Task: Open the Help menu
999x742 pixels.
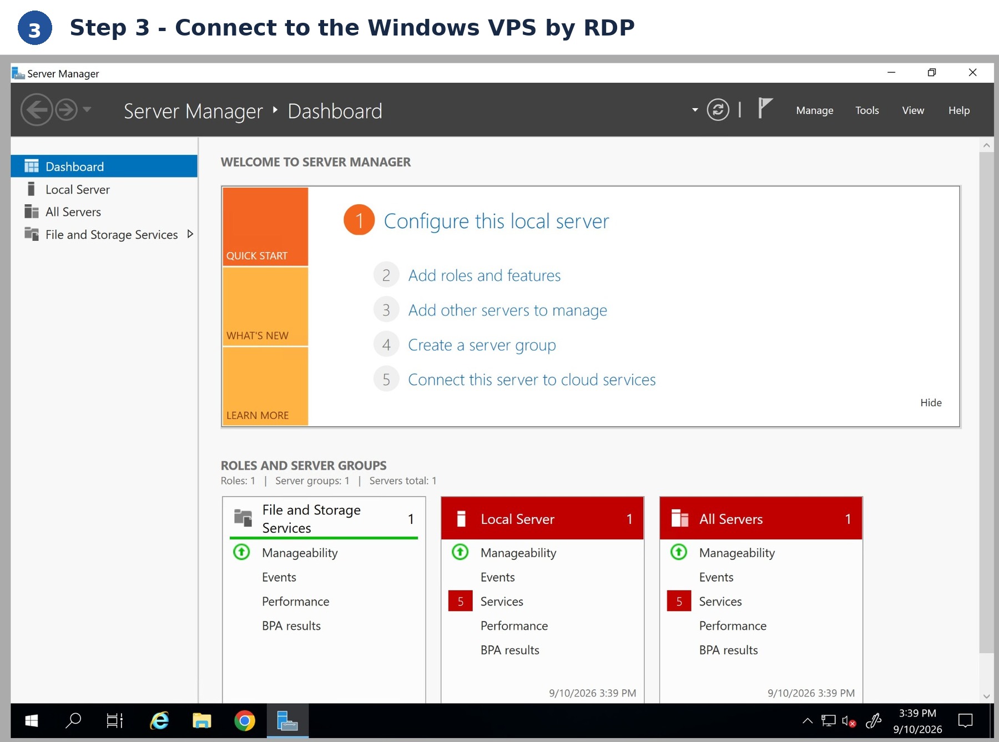Action: pyautogui.click(x=958, y=110)
